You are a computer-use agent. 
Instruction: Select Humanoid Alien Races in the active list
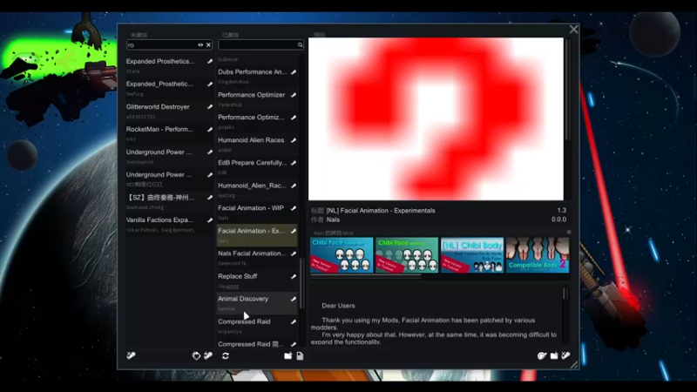(x=257, y=144)
